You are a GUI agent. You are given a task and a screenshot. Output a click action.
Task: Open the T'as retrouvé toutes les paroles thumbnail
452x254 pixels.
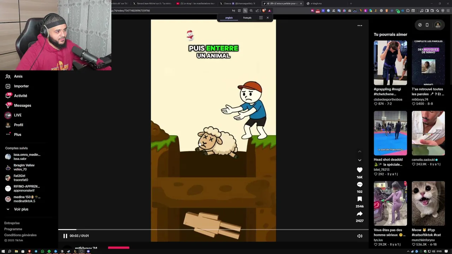tap(428, 63)
